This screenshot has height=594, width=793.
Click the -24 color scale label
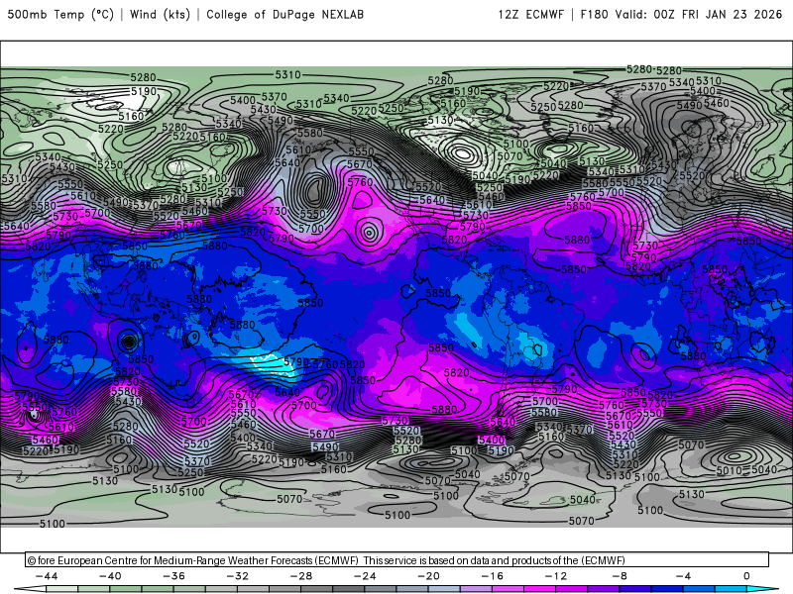(365, 576)
